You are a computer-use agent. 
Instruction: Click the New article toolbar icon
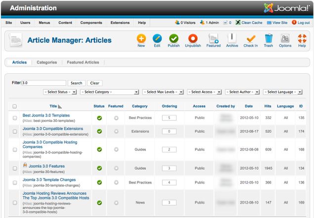(141, 38)
